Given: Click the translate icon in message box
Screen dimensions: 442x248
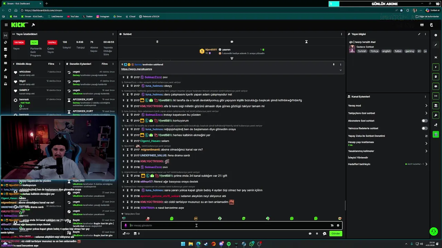Looking at the screenshot, I should point(332,225).
